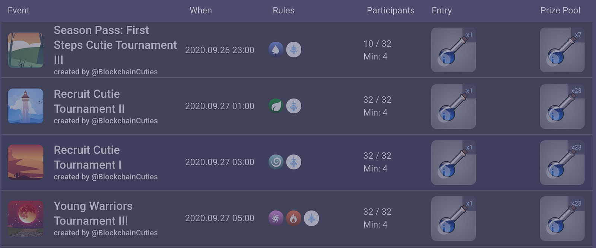Click the water drop rule icon

(x=276, y=49)
